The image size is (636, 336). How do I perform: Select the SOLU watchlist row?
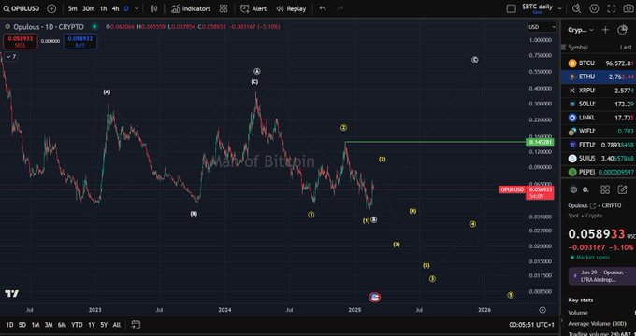[599, 104]
